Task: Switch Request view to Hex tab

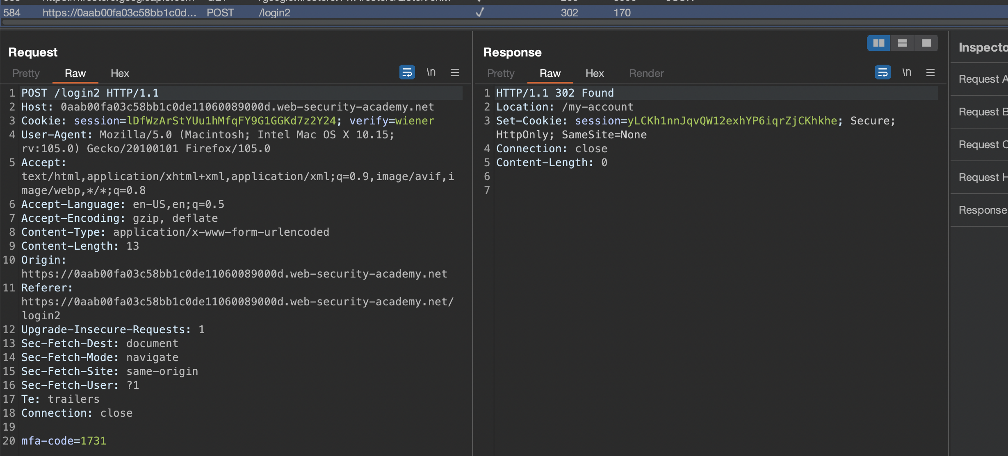Action: point(120,73)
